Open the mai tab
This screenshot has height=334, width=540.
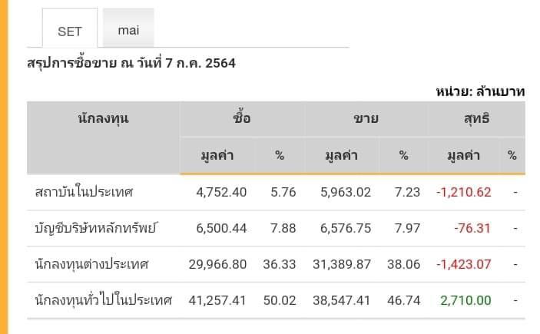point(128,28)
